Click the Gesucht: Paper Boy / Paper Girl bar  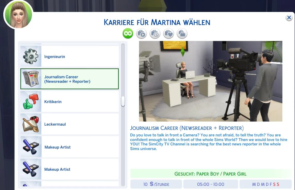[211, 174]
